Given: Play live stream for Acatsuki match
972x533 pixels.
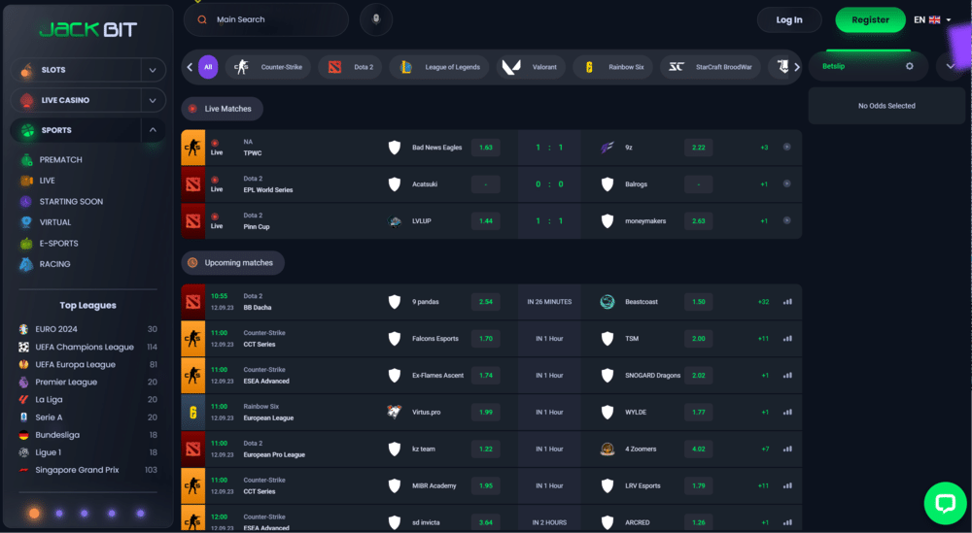Looking at the screenshot, I should [x=786, y=183].
